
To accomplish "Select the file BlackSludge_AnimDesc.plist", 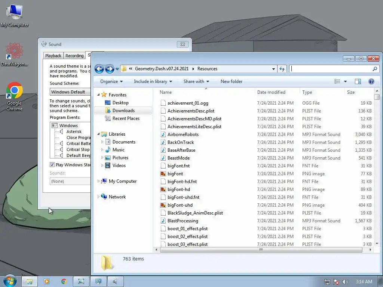I will (x=195, y=213).
